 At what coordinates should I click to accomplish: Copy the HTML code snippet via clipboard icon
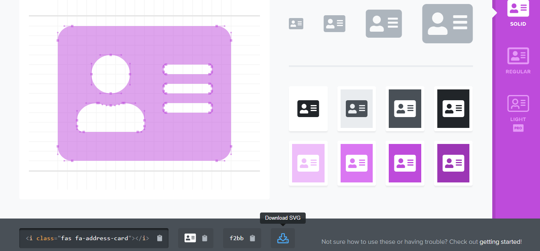pos(160,238)
